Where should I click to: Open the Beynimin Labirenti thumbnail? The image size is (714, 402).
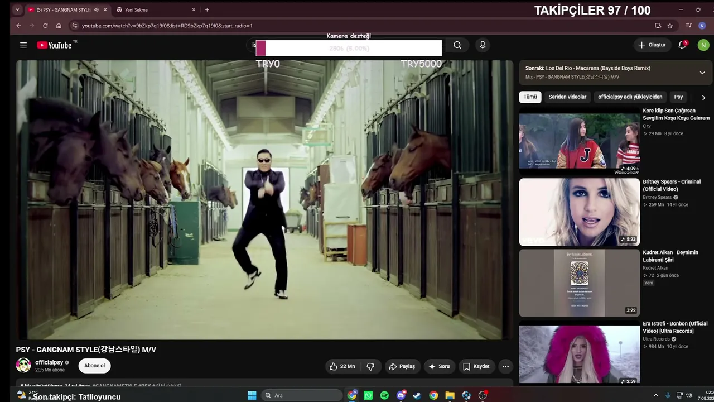(x=580, y=283)
